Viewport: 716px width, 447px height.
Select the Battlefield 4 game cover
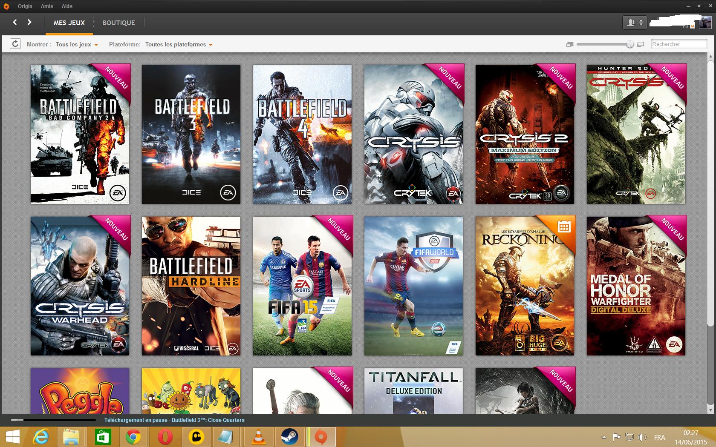(302, 134)
